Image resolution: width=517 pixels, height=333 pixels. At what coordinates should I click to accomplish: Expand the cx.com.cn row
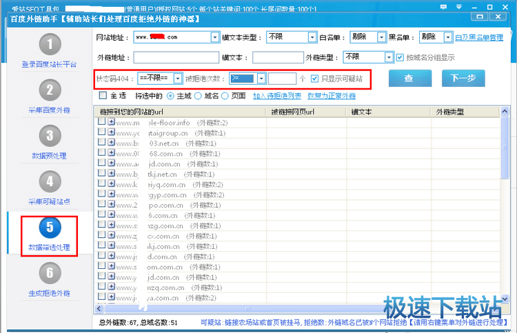coord(111,235)
